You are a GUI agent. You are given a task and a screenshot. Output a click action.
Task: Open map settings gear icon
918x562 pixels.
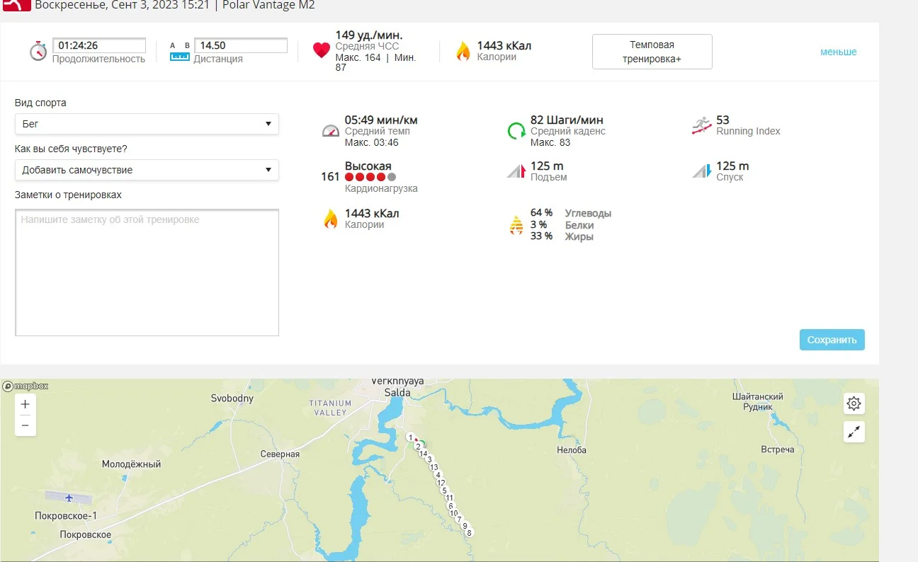854,403
